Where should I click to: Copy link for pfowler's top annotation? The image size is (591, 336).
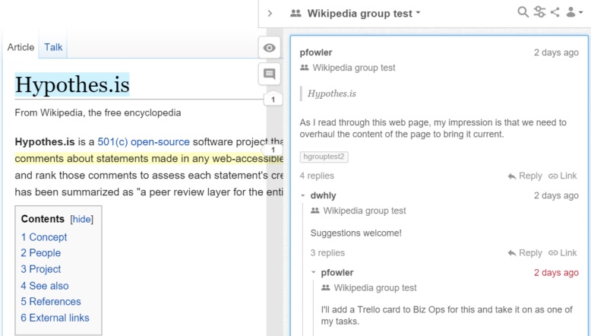pyautogui.click(x=562, y=176)
